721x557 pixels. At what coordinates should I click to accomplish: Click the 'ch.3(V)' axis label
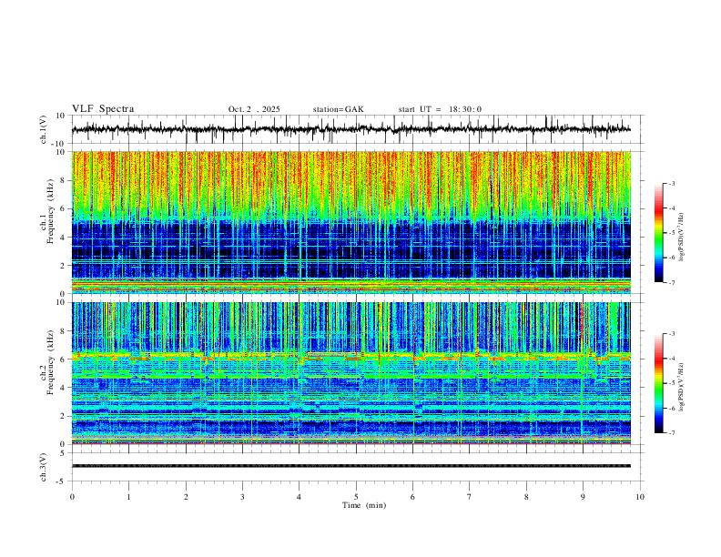point(44,467)
